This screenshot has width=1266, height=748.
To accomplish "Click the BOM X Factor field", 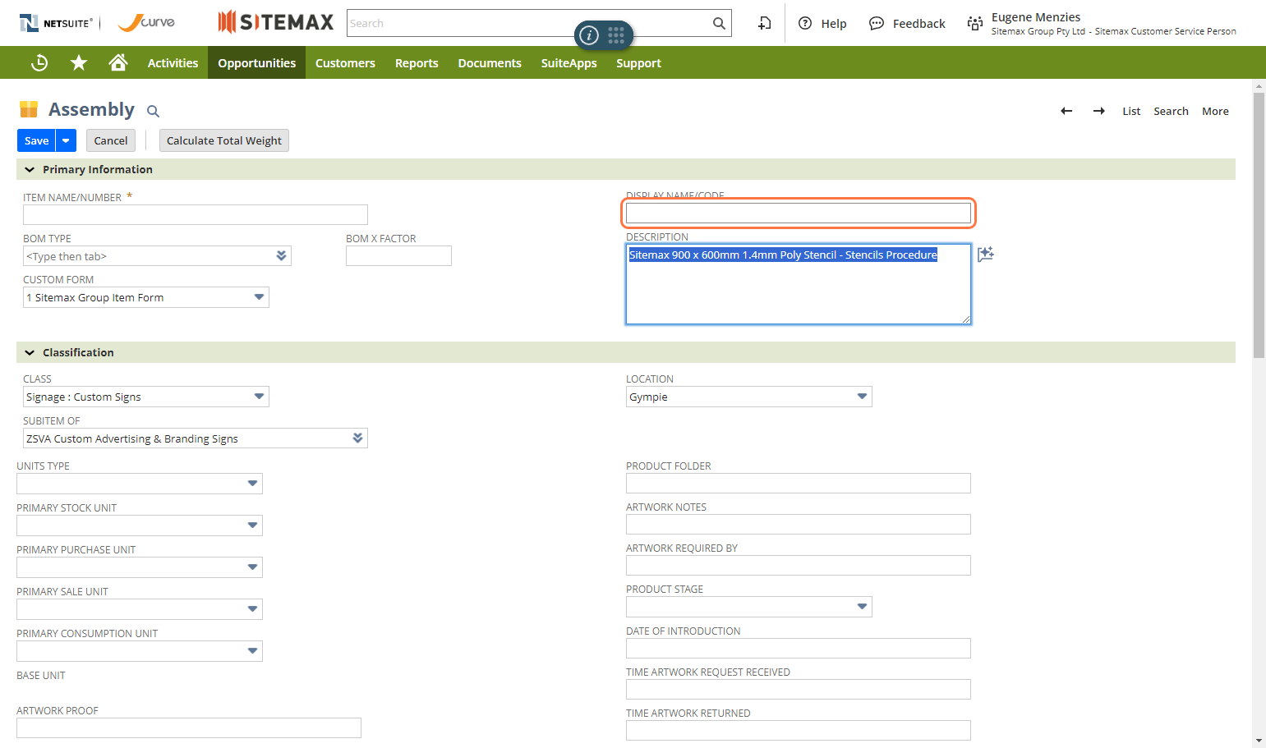I will (398, 256).
